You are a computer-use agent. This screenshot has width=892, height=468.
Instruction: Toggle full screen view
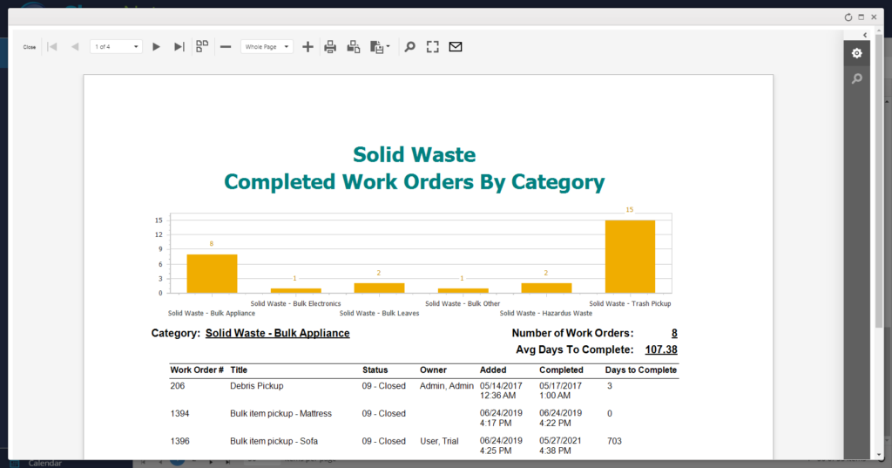coord(432,47)
